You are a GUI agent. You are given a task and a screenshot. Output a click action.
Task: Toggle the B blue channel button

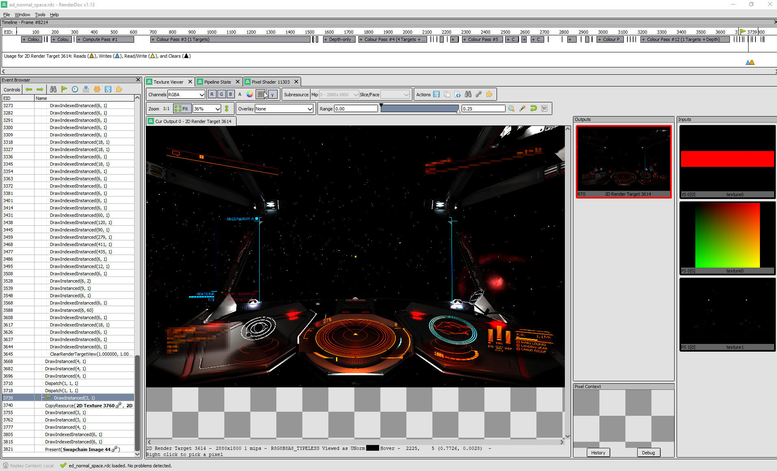click(231, 94)
